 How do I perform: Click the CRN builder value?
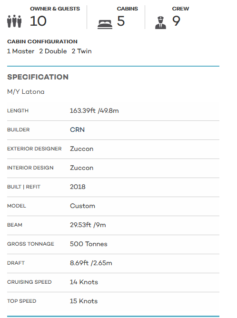77,129
